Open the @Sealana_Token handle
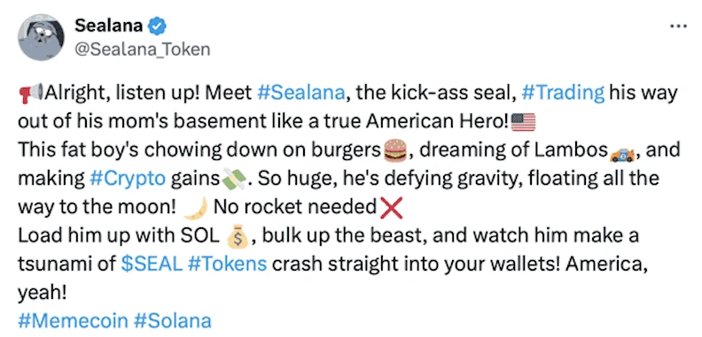This screenshot has width=702, height=337. (142, 50)
